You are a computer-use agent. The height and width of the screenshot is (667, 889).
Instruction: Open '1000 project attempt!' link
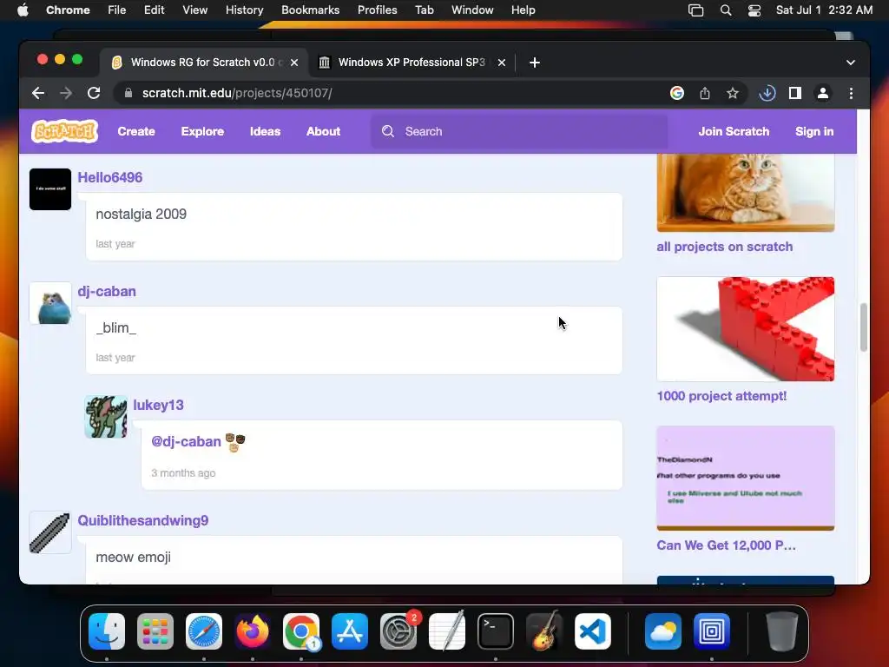(721, 396)
